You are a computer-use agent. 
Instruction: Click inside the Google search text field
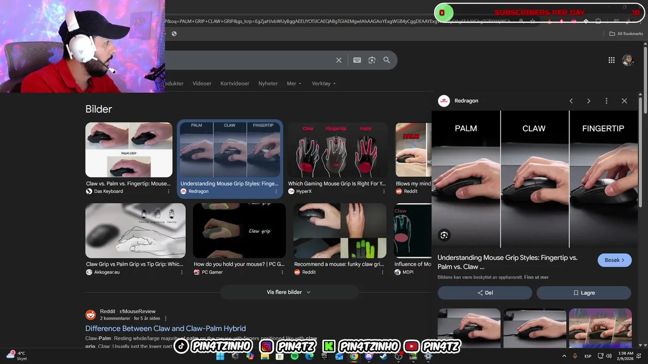pyautogui.click(x=248, y=60)
